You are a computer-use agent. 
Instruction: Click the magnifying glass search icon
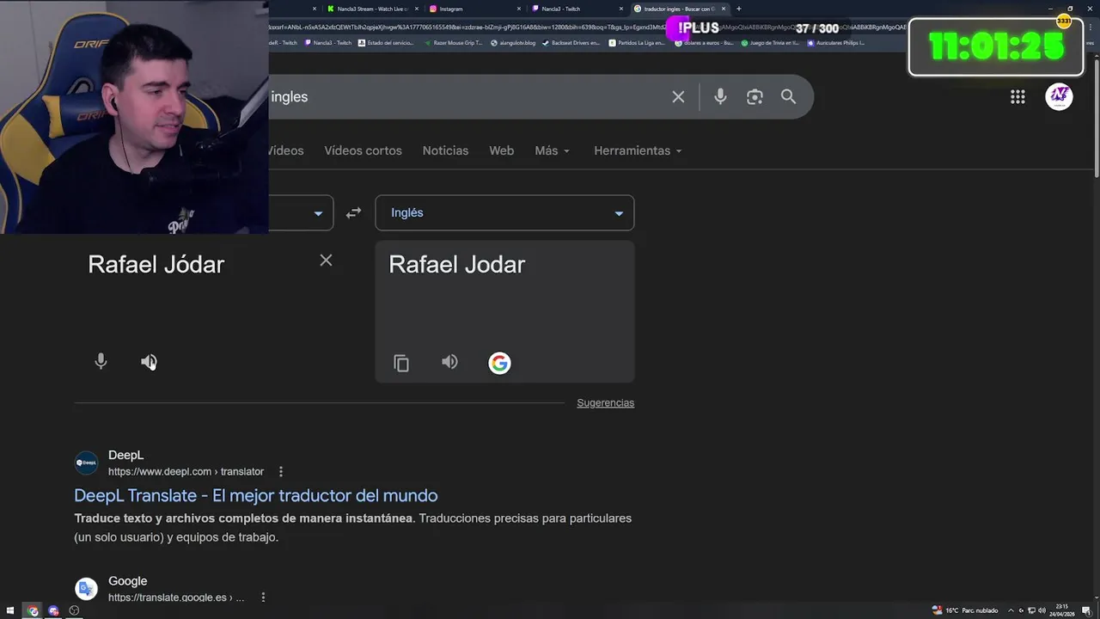tap(788, 97)
